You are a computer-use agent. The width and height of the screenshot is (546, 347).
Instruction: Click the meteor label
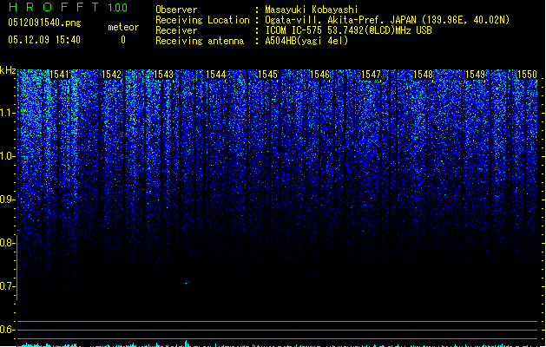[x=123, y=27]
